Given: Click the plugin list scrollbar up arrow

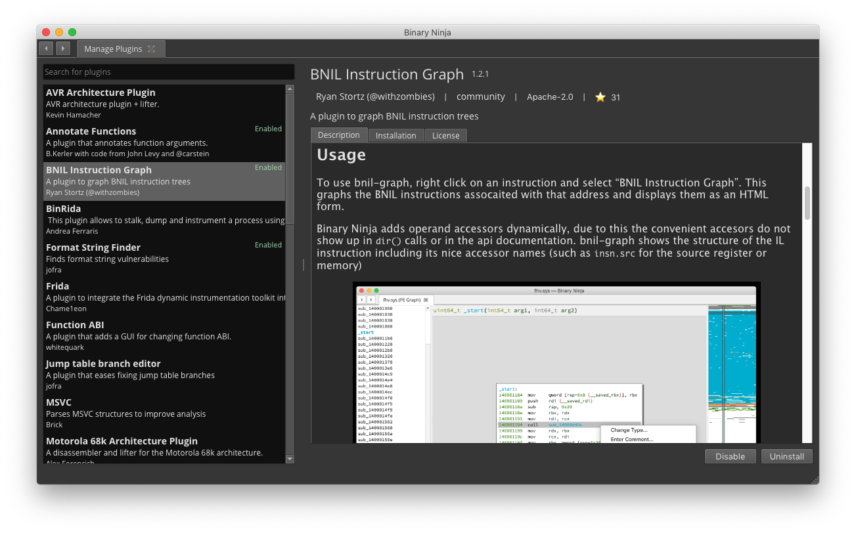Looking at the screenshot, I should pyautogui.click(x=290, y=88).
